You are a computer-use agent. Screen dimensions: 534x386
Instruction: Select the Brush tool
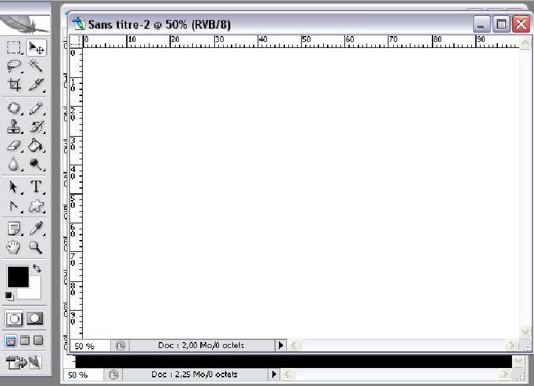(36, 109)
